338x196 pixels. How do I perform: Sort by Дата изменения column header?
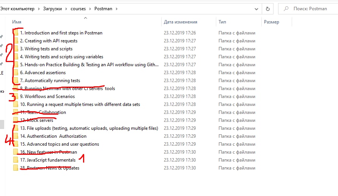[x=181, y=22]
